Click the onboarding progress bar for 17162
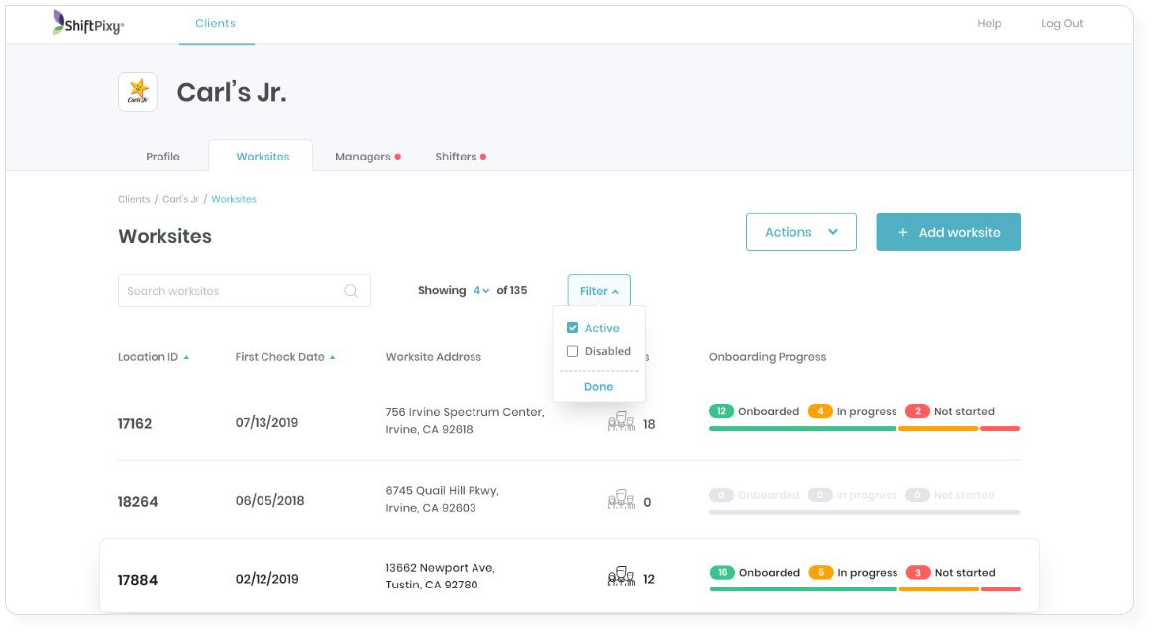Image resolution: width=1159 pixels, height=640 pixels. pyautogui.click(x=865, y=429)
